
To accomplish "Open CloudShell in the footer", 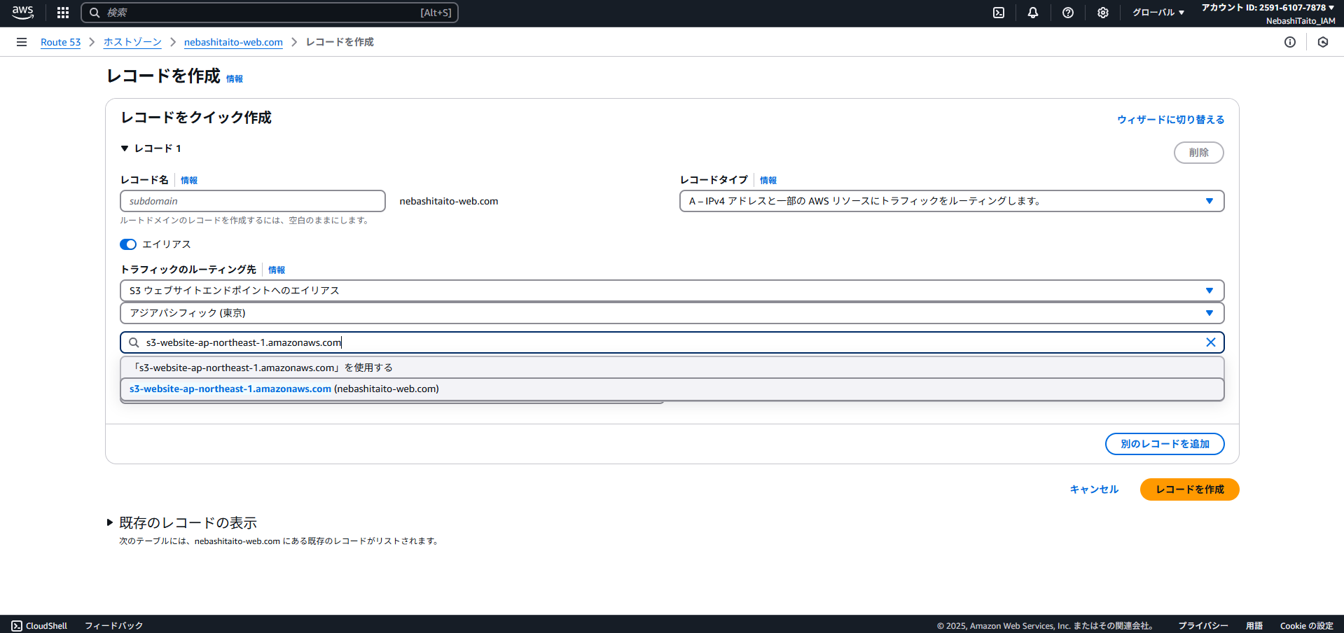I will click(39, 625).
